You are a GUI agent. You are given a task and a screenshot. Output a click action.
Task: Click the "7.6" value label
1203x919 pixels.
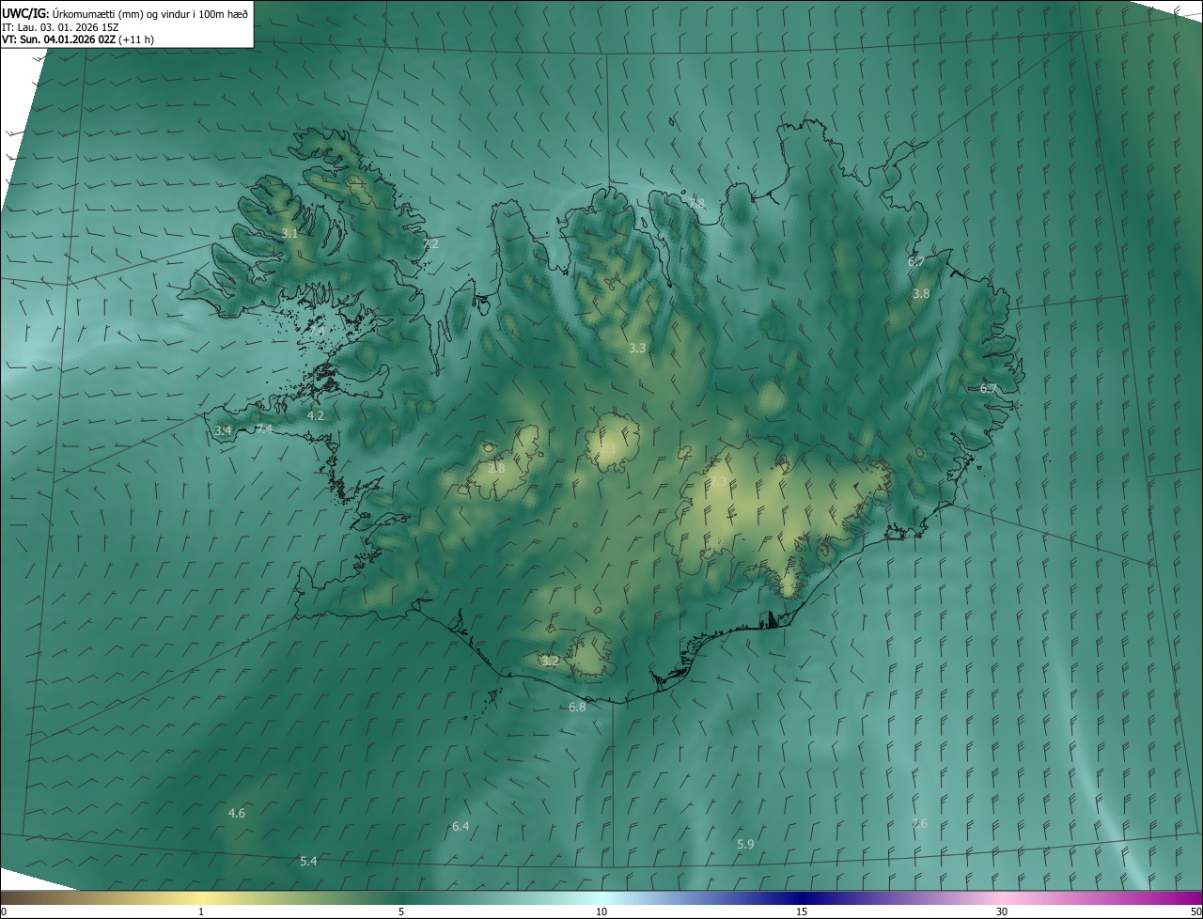coord(919,823)
